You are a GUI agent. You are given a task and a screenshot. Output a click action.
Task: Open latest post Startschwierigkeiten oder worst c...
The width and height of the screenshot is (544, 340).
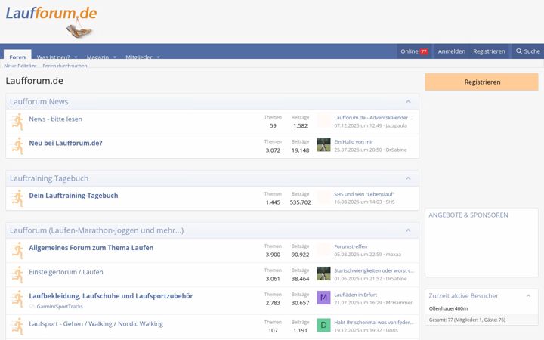(374, 270)
